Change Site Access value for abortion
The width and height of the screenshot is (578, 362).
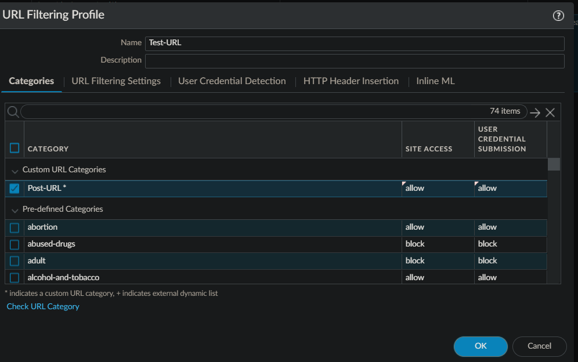coord(438,227)
